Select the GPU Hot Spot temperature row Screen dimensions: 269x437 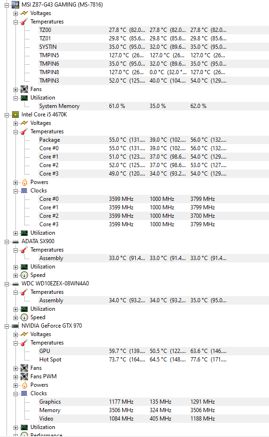(x=153, y=360)
